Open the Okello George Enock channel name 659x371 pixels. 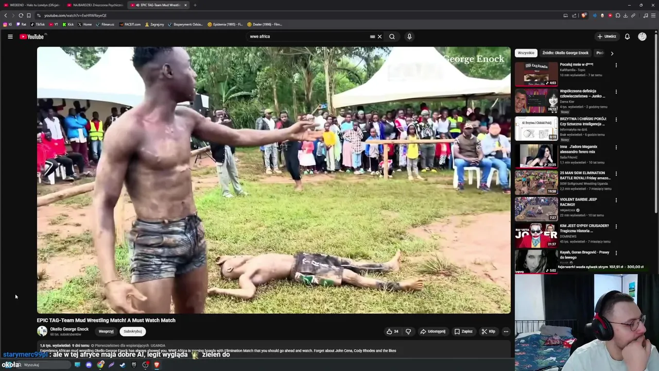pos(70,329)
